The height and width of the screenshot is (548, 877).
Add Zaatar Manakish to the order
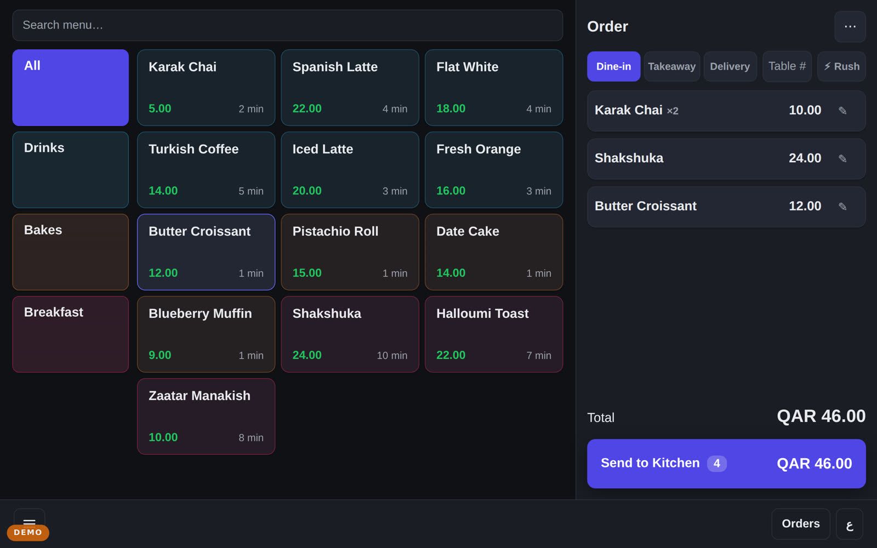pyautogui.click(x=206, y=416)
